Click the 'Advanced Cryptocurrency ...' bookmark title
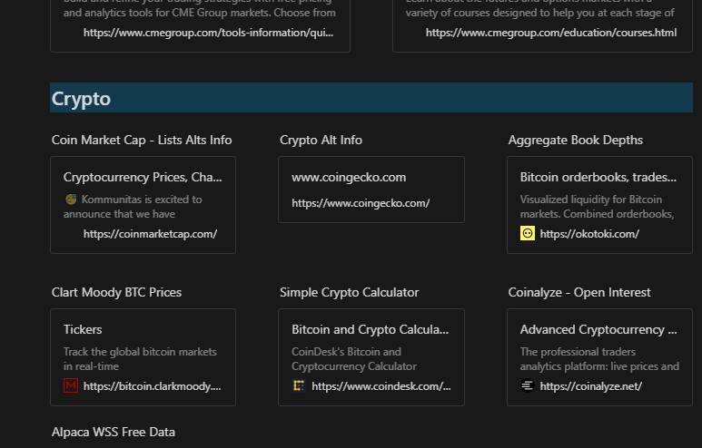The height and width of the screenshot is (448, 702). click(x=598, y=329)
